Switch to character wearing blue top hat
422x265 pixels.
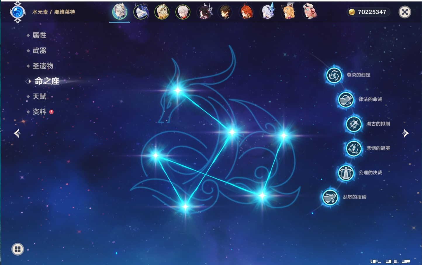coord(141,12)
